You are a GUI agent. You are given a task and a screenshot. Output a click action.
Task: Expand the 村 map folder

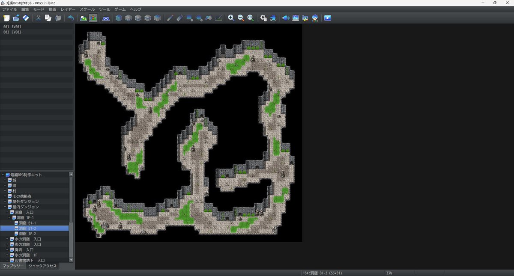[x=6, y=191]
